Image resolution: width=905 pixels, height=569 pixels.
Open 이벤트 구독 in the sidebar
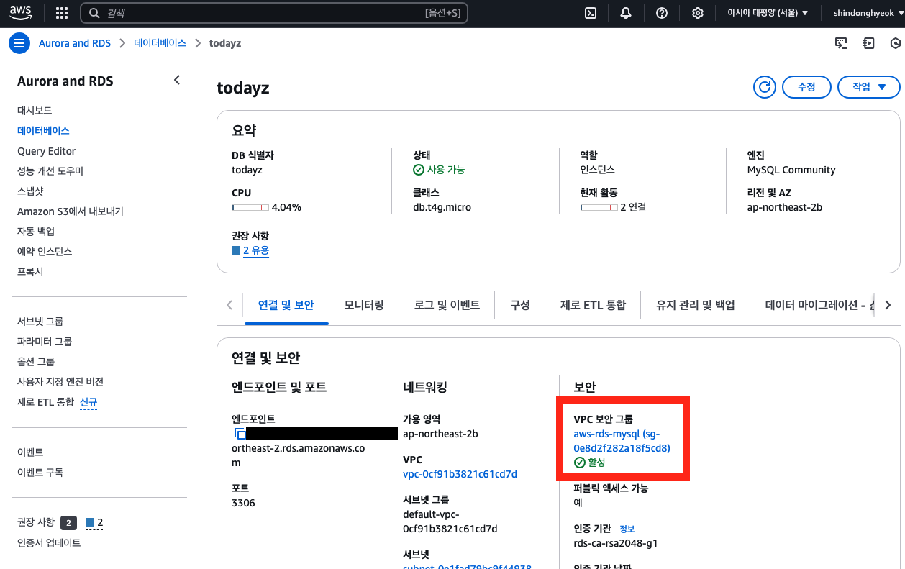point(40,472)
